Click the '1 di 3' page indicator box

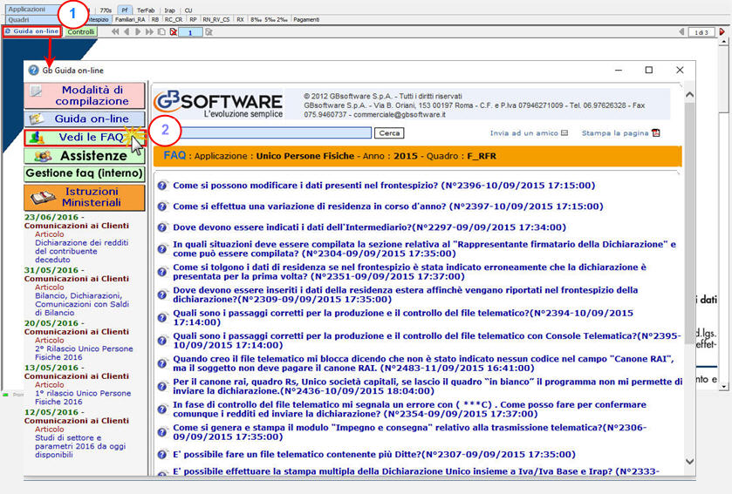(x=701, y=32)
